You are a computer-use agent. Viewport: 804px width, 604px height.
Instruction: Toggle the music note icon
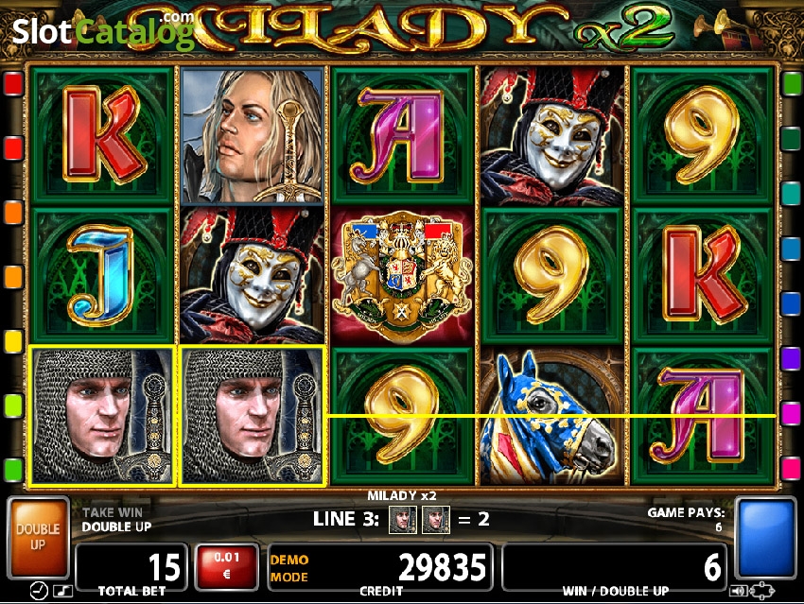(x=63, y=591)
